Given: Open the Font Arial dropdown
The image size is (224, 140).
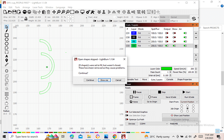Looking at the screenshot, I should pyautogui.click(x=105, y=17).
